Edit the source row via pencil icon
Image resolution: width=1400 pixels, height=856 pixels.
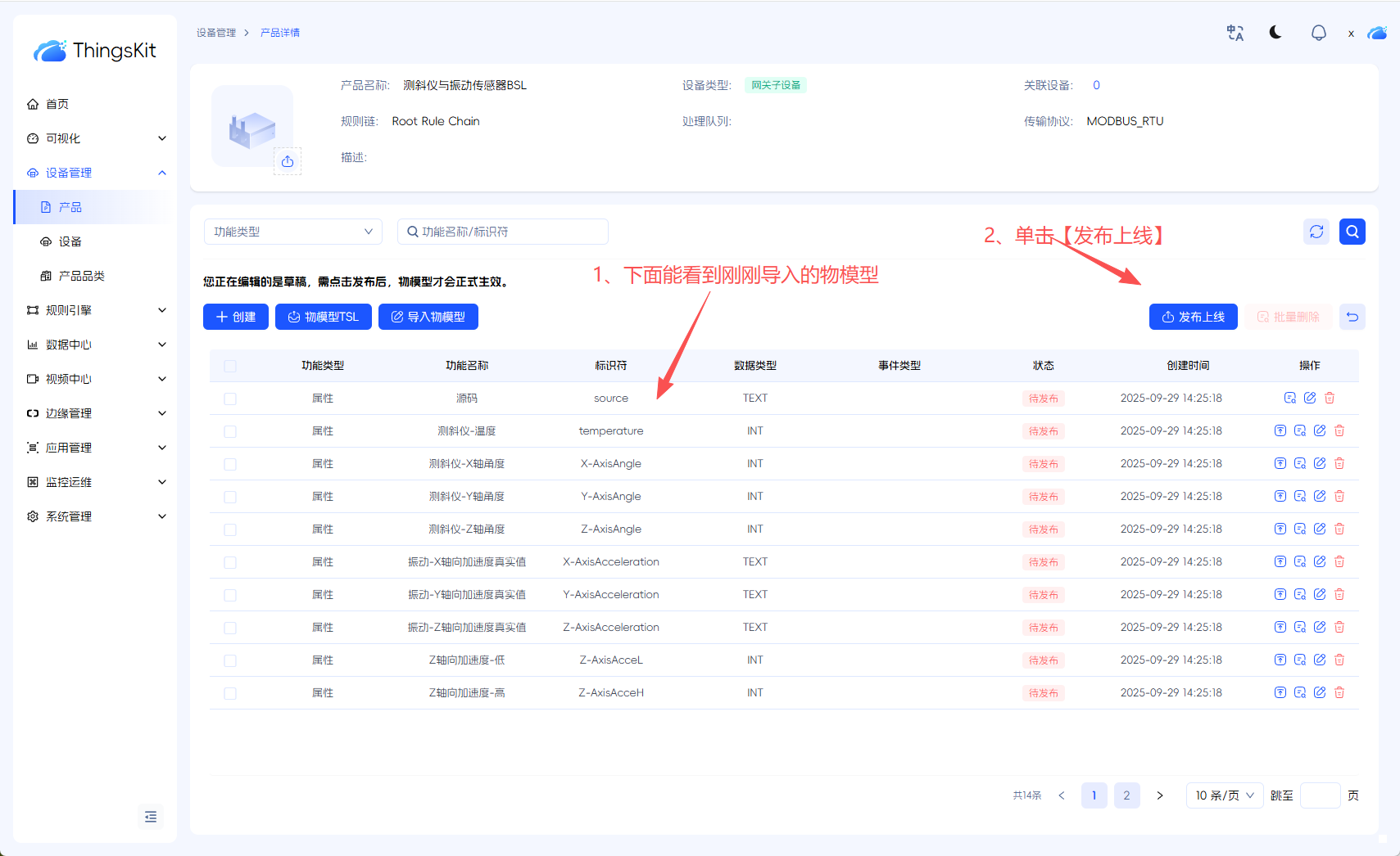[x=1310, y=398]
